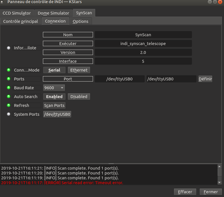The width and height of the screenshot is (224, 197).
Task: Click the log scrollbar down arrow
Action: point(220,182)
